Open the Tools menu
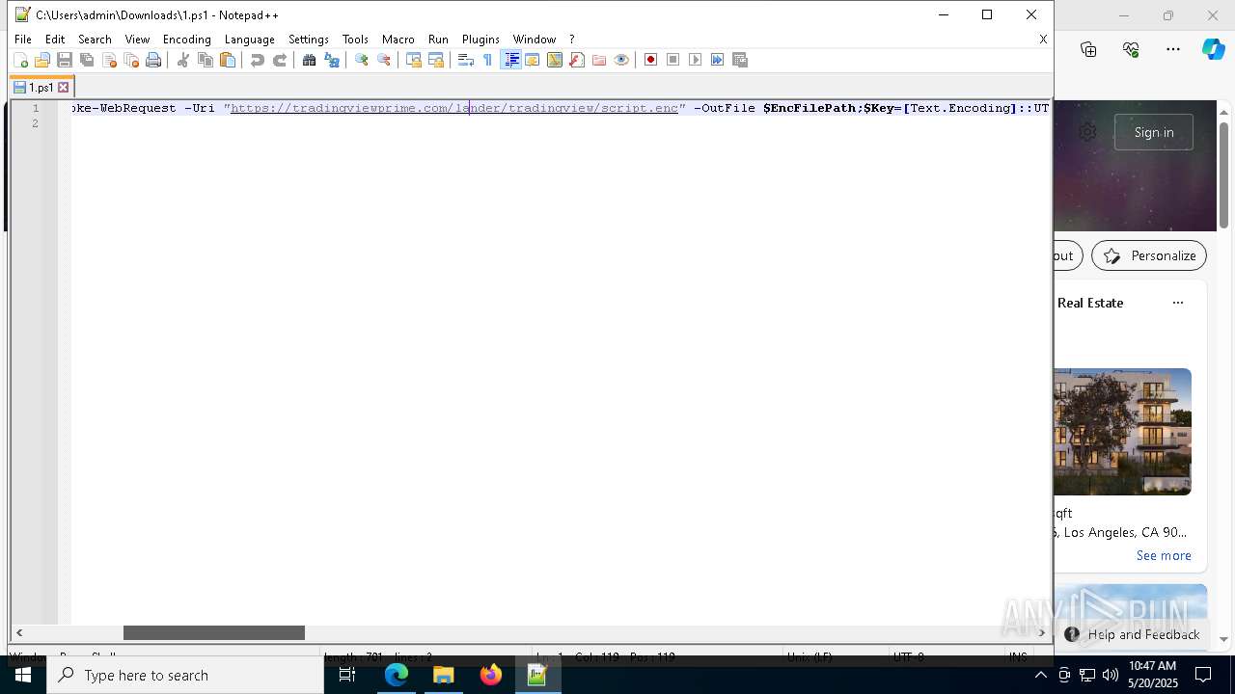Image resolution: width=1235 pixels, height=694 pixels. [x=355, y=40]
